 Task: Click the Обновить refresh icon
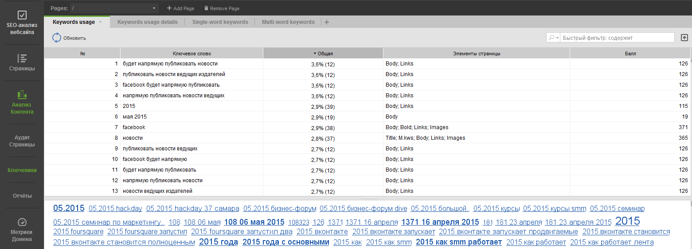click(x=57, y=38)
